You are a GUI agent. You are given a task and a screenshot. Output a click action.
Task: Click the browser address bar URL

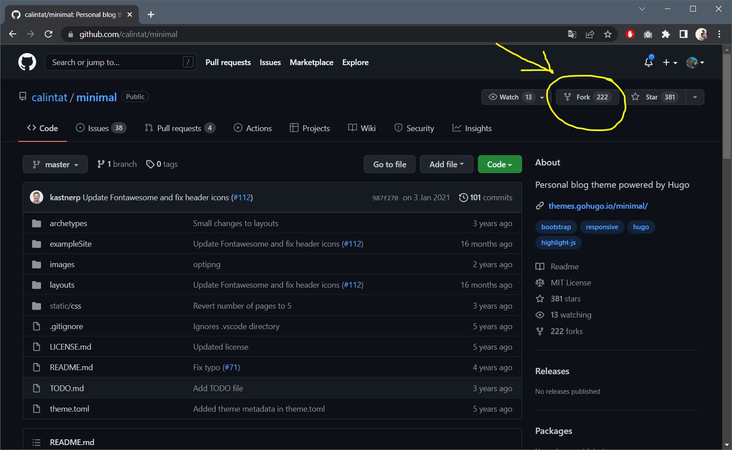(x=128, y=34)
